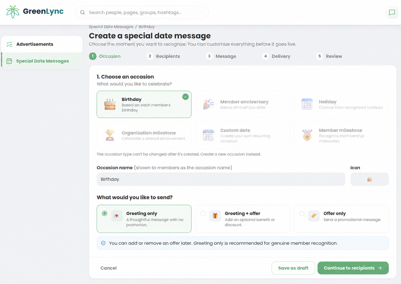Click the search magnifier icon
The width and height of the screenshot is (401, 284).
83,12
